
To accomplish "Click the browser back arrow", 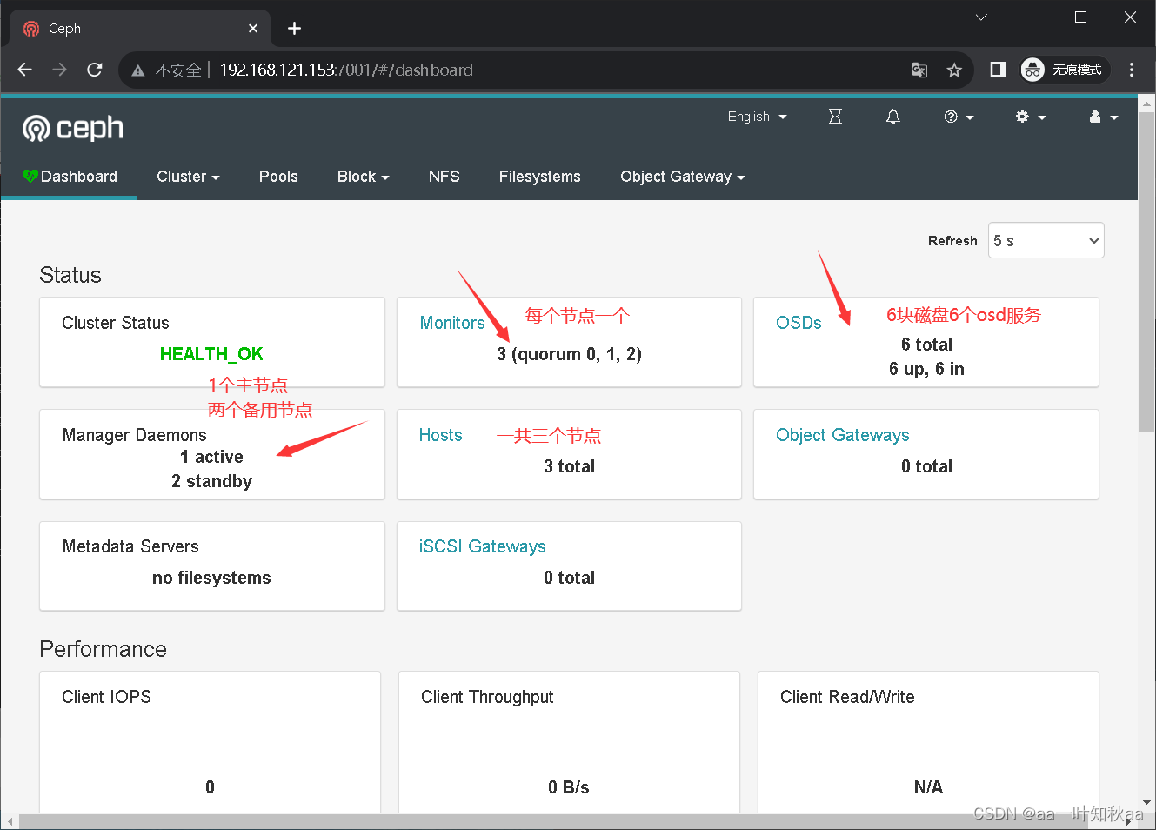I will point(24,70).
